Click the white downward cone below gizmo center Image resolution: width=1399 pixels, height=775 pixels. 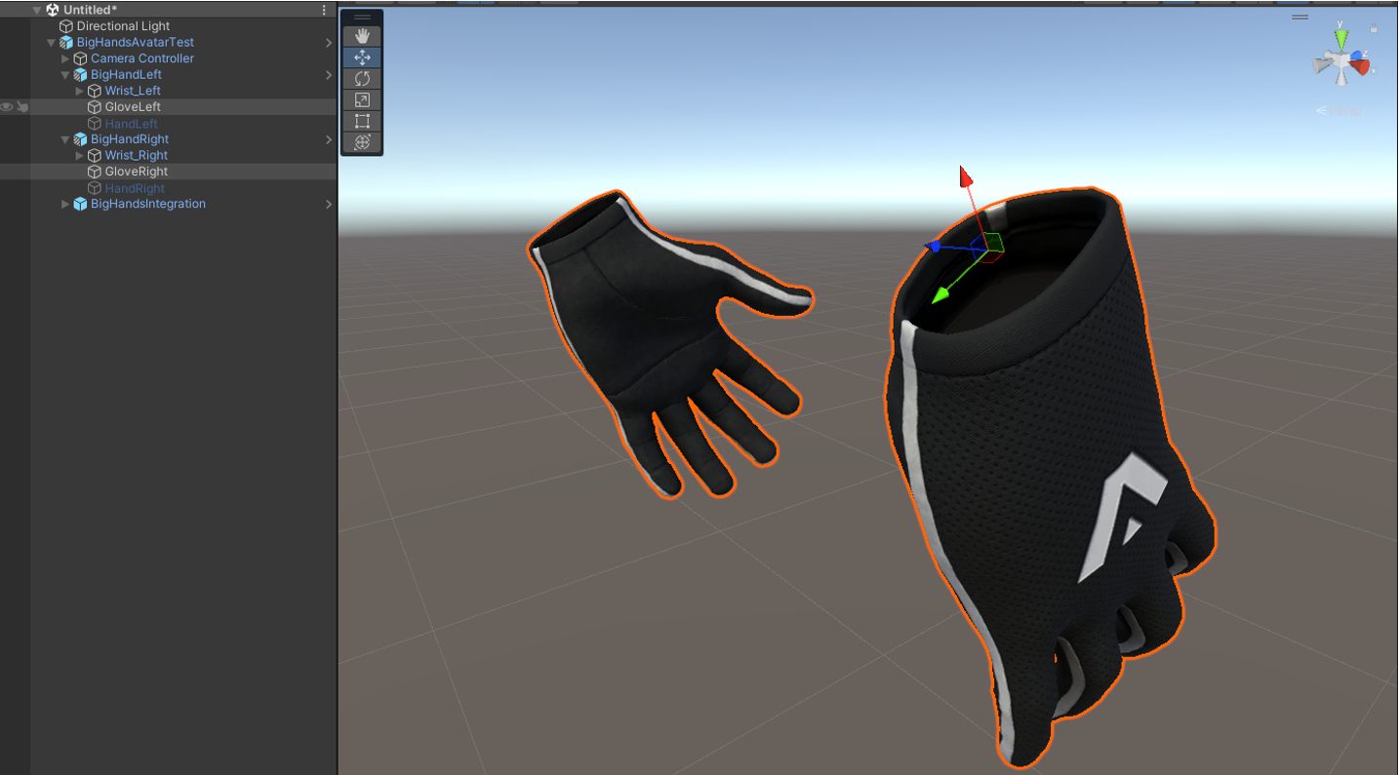tap(1342, 79)
